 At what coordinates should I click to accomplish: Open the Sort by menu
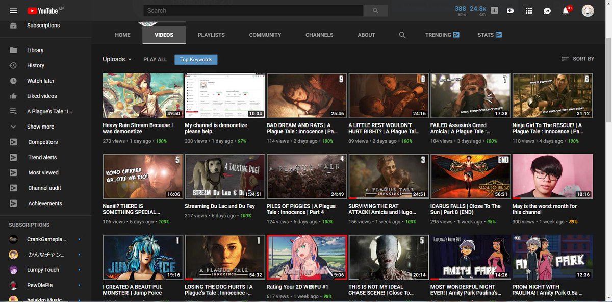[578, 59]
